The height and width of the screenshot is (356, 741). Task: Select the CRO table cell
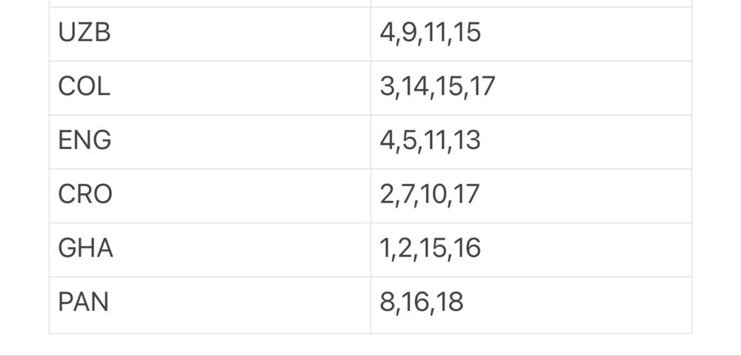[210, 196]
